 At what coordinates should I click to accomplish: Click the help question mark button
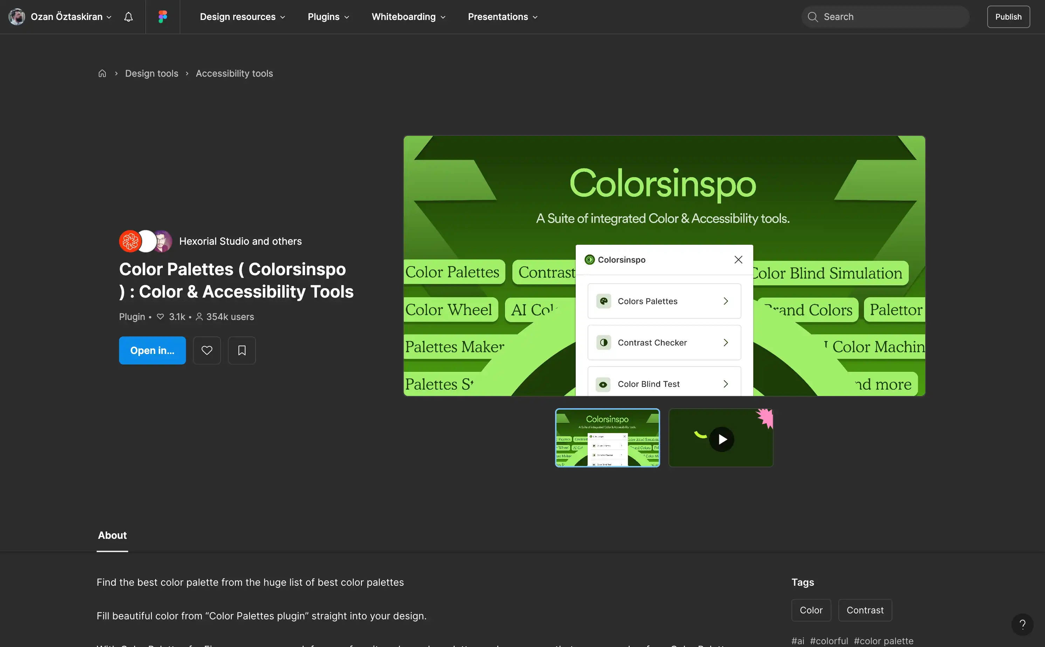pyautogui.click(x=1022, y=624)
